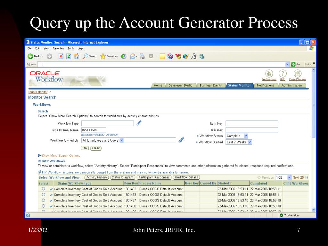Switch to the Notifications tab
The height and width of the screenshot is (246, 328).
point(266,85)
